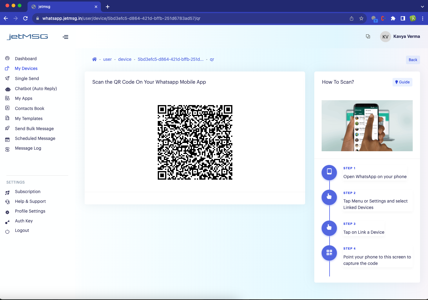Viewport: 428px width, 300px height.
Task: Click the browser profile K avatar
Action: click(x=413, y=18)
